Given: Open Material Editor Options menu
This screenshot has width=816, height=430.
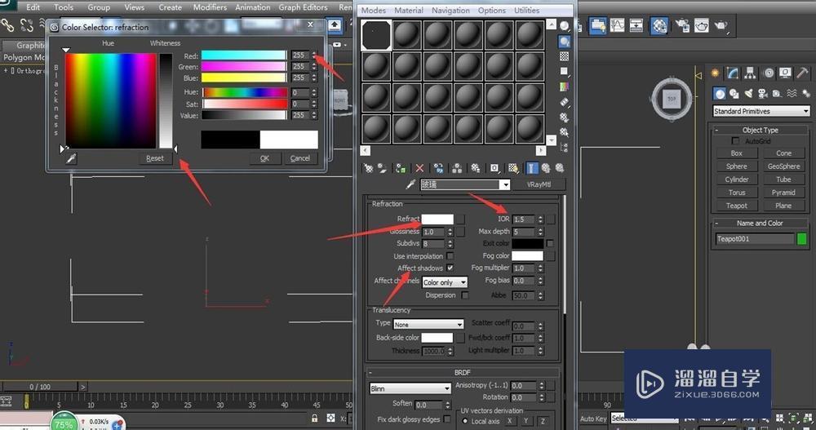Looking at the screenshot, I should coord(492,11).
